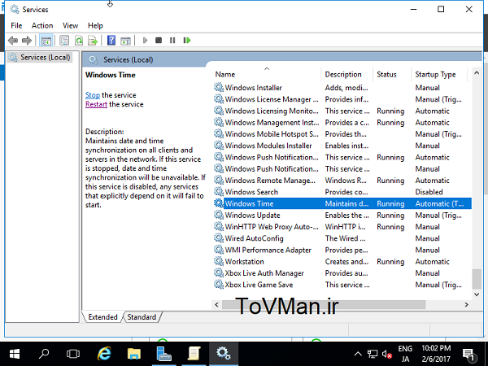The image size is (488, 366).
Task: Open taskbar Search magnifier
Action: pyautogui.click(x=44, y=354)
